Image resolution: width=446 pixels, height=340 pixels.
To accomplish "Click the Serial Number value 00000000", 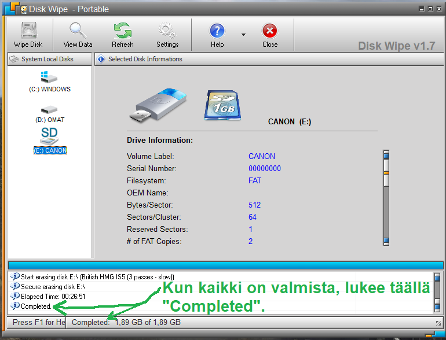I will click(265, 168).
